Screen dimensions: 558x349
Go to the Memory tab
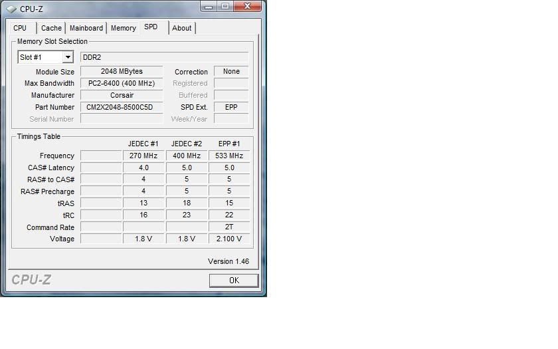(x=123, y=28)
